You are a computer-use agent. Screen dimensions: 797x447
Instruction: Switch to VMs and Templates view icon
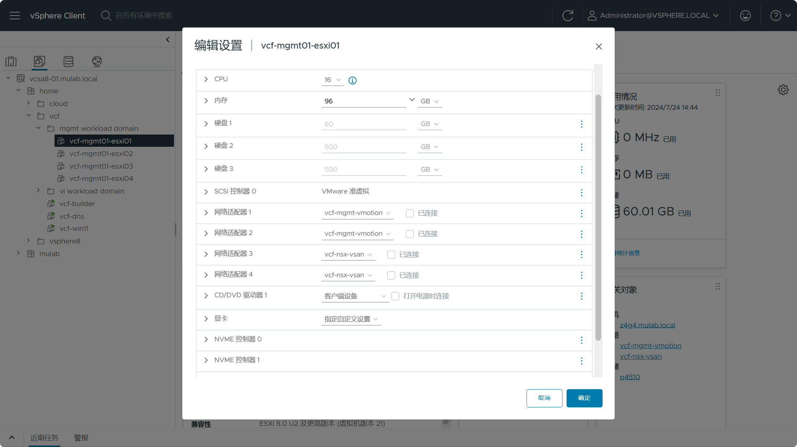point(39,61)
